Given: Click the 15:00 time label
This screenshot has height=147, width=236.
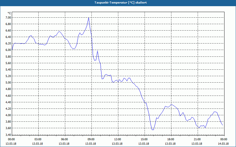Looking at the screenshot, I should [x=144, y=139].
